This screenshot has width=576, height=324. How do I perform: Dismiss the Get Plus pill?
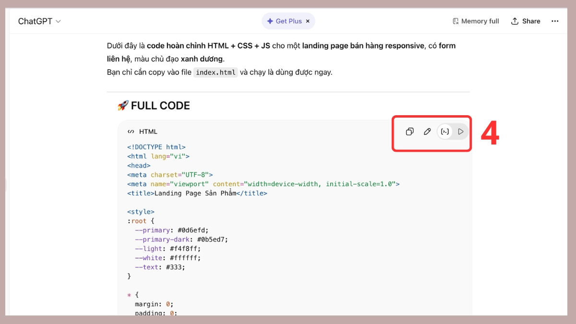click(x=308, y=21)
